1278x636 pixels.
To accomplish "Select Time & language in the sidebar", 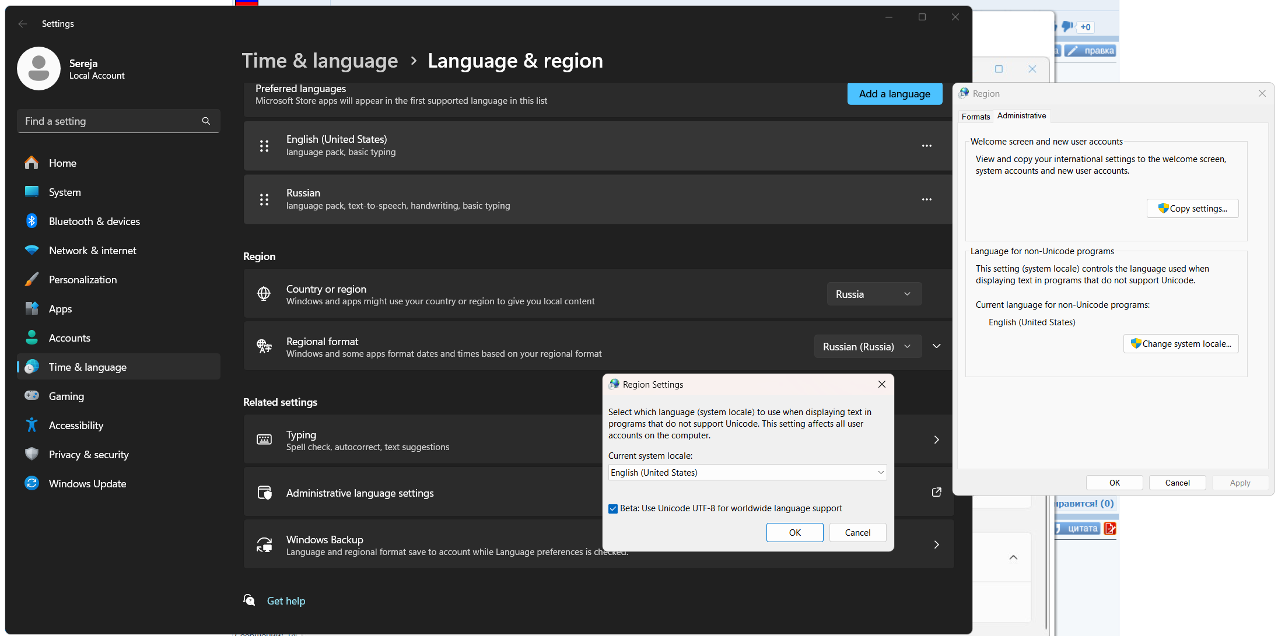I will [x=118, y=367].
